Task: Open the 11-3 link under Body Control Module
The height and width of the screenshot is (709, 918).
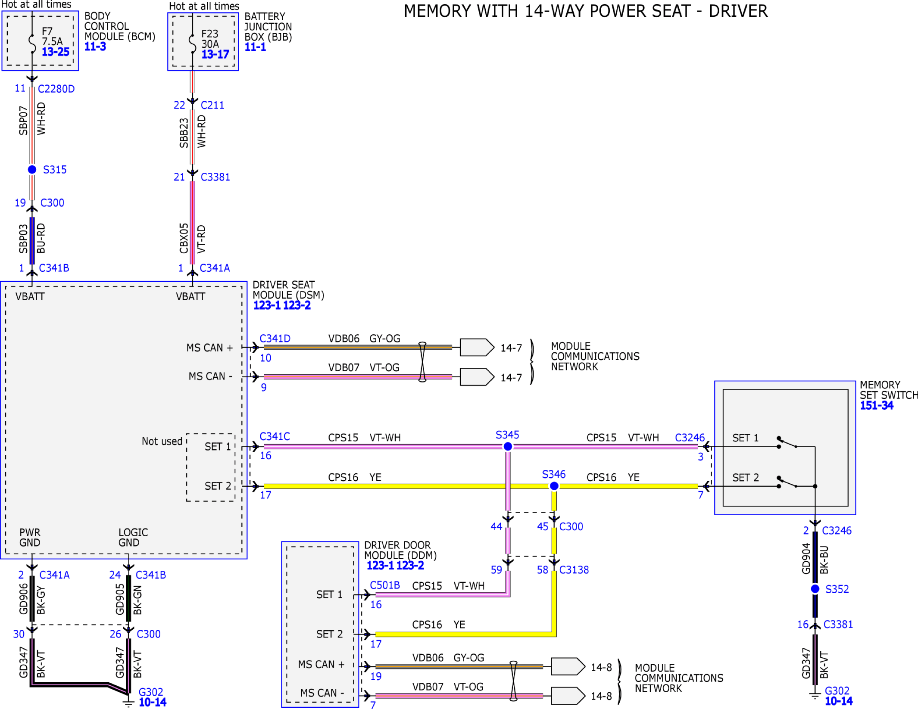Action: 95,47
